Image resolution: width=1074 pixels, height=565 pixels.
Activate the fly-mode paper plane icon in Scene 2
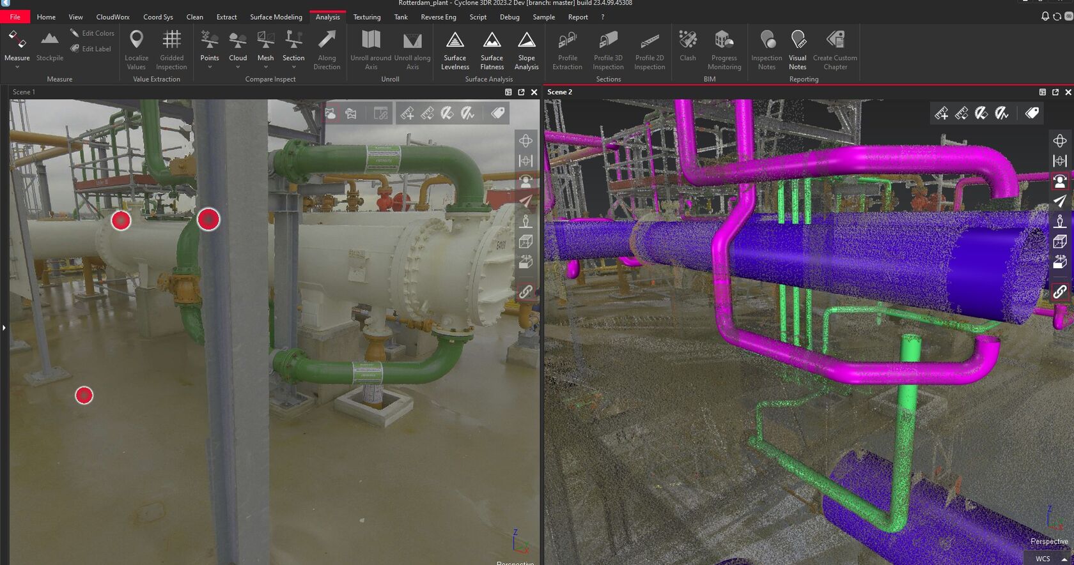(1059, 201)
